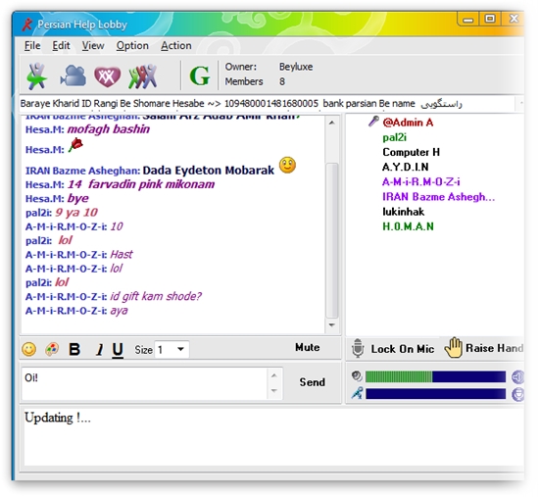
Task: Open the font Size dropdown
Action: pyautogui.click(x=171, y=350)
